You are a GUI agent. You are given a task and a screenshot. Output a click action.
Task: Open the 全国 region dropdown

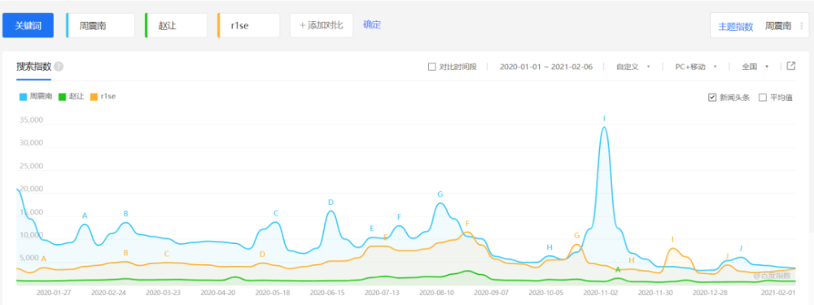click(x=755, y=67)
